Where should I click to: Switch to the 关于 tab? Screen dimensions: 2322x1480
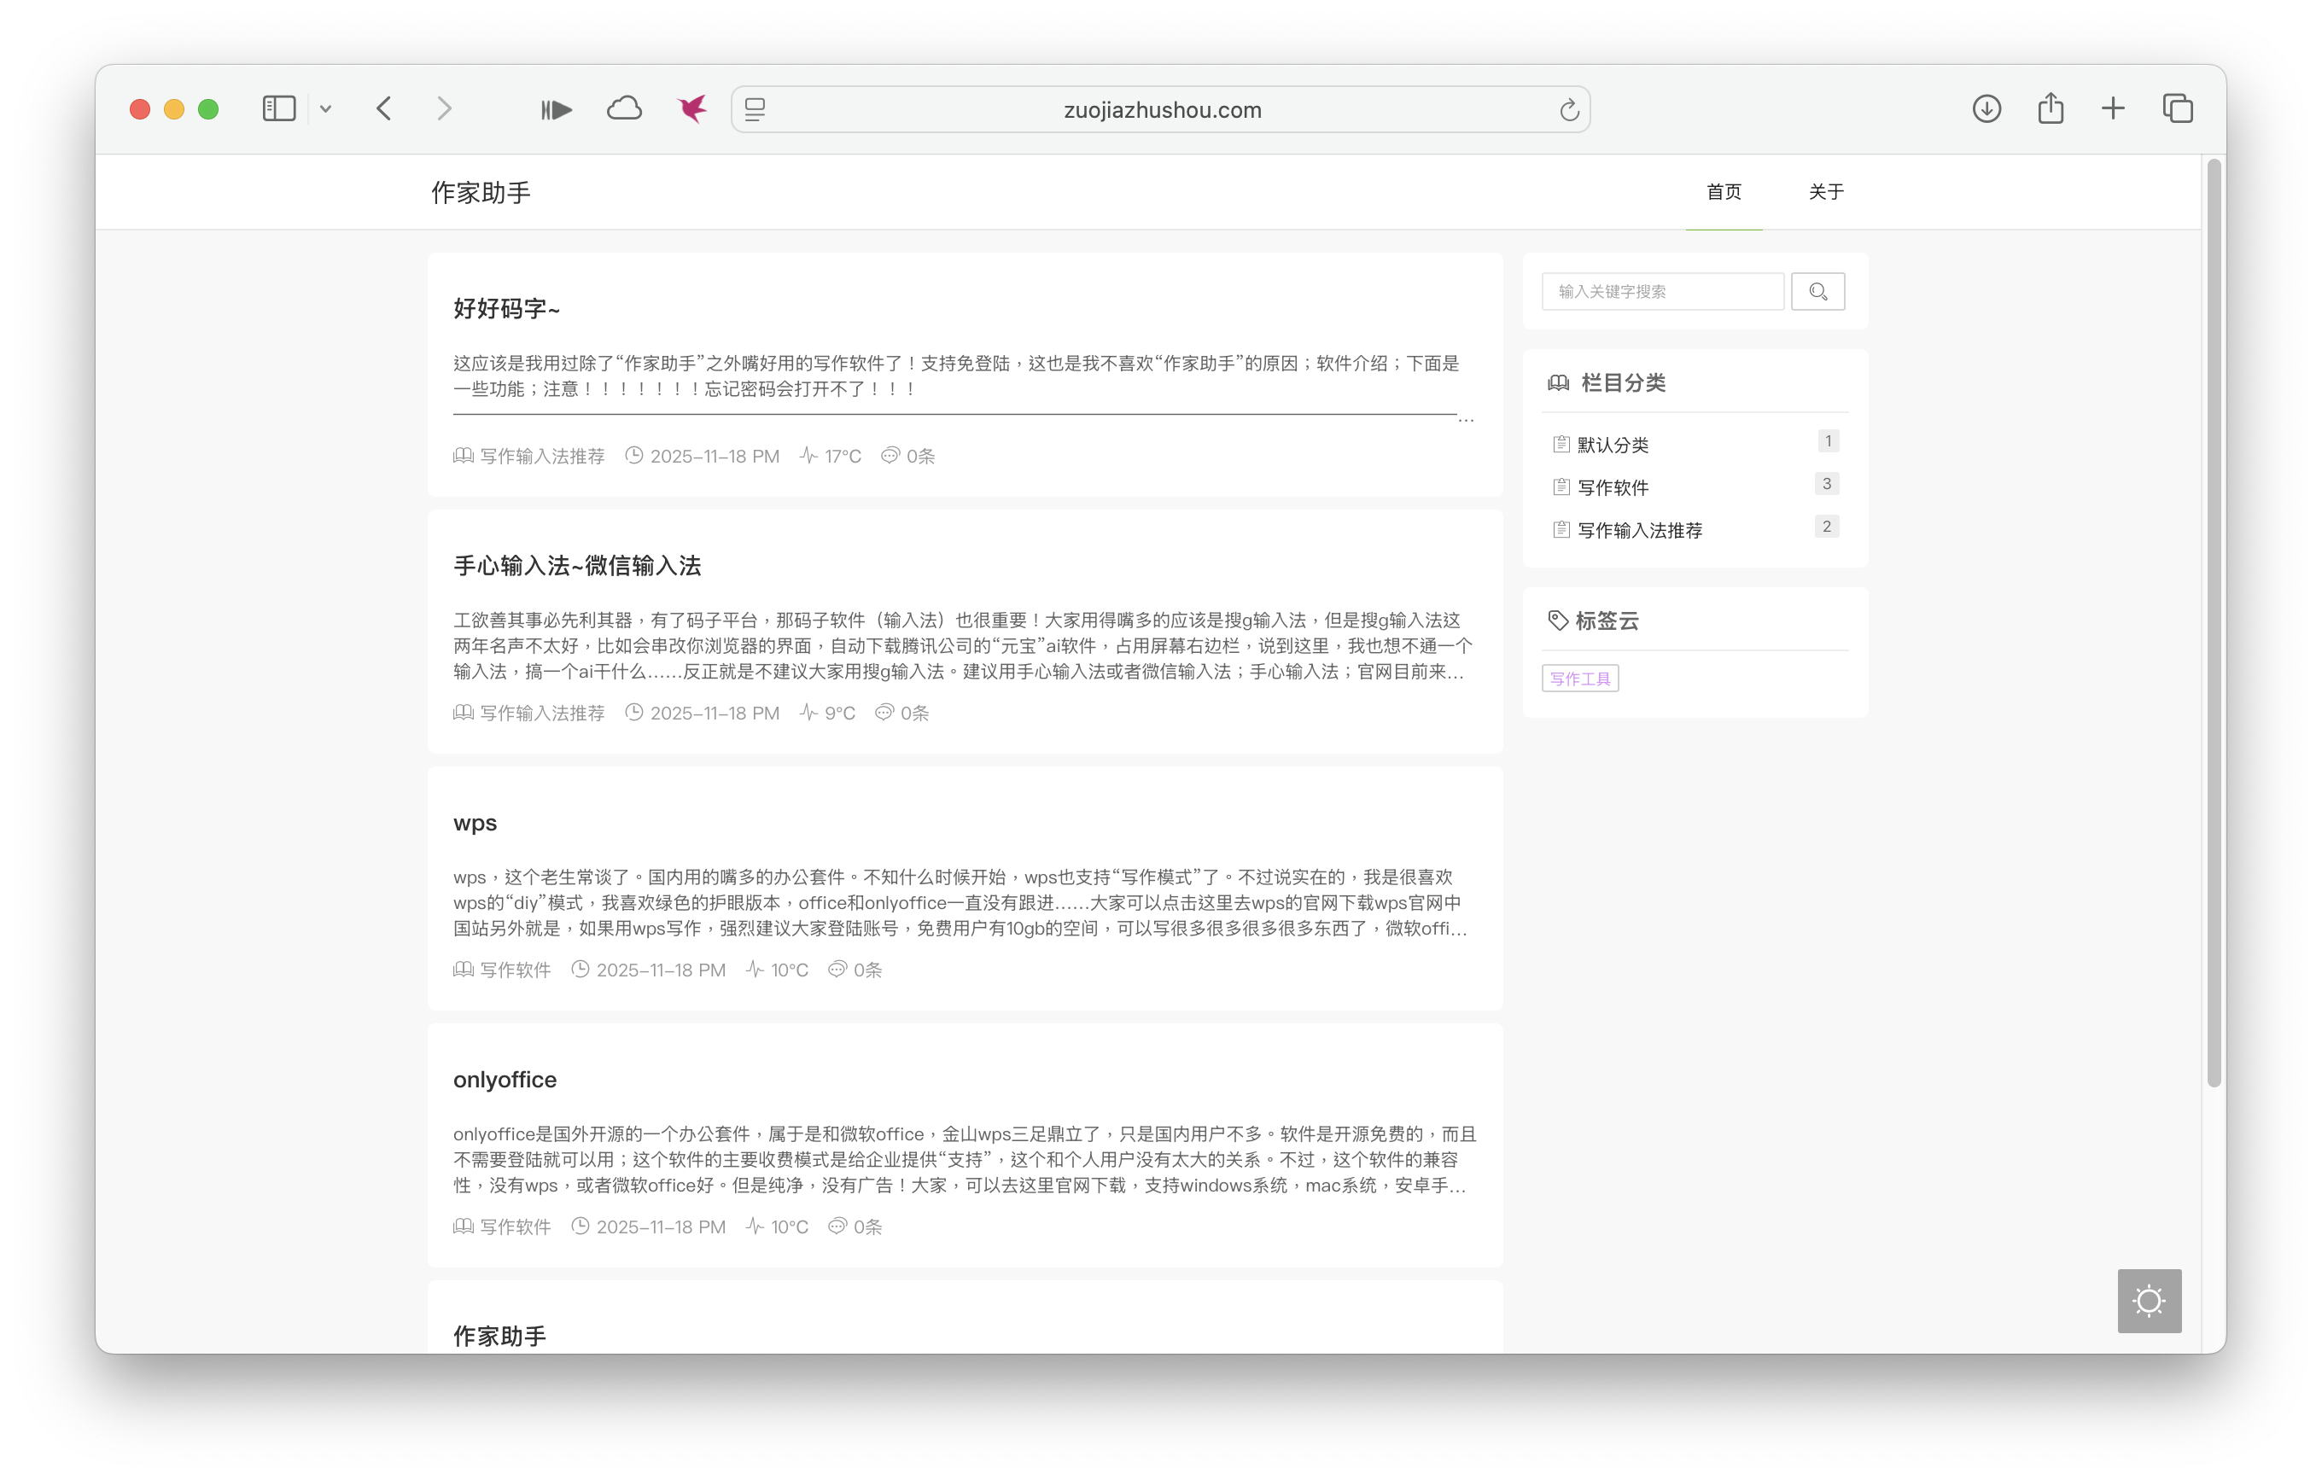pyautogui.click(x=1825, y=192)
